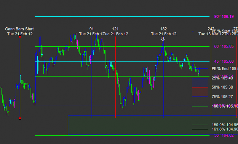
Task: Click the '90° 106.19' level label
Action: pos(224,16)
